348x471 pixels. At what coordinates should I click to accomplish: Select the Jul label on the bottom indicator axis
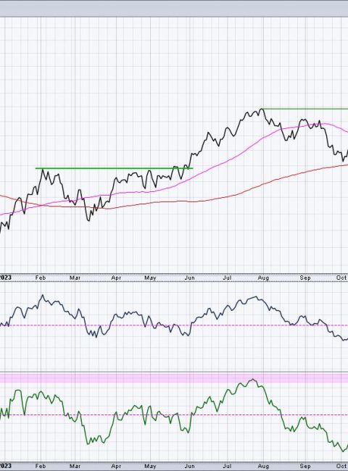click(227, 466)
